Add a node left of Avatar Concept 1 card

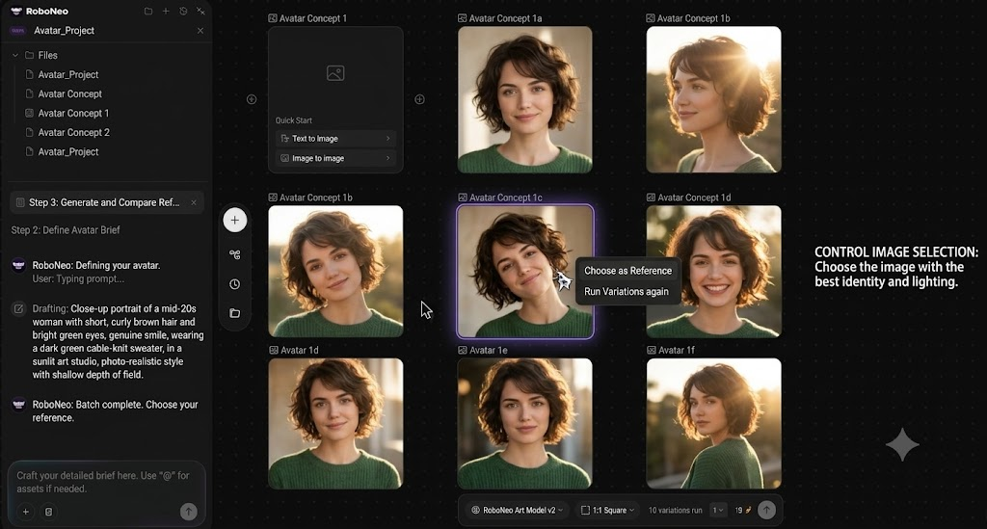coord(252,99)
